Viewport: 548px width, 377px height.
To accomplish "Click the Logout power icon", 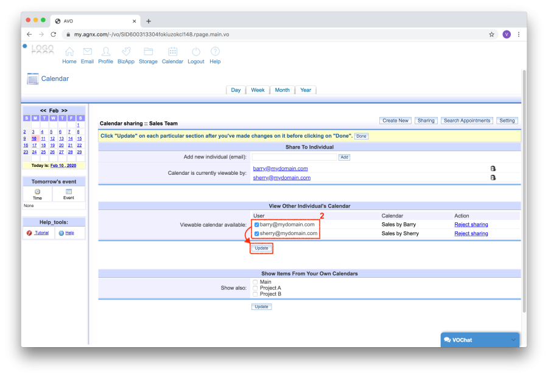I will 196,52.
